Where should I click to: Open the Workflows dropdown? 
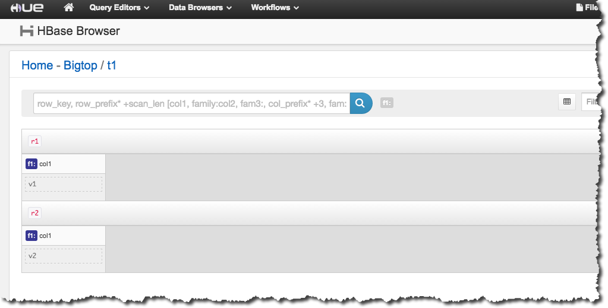(275, 8)
